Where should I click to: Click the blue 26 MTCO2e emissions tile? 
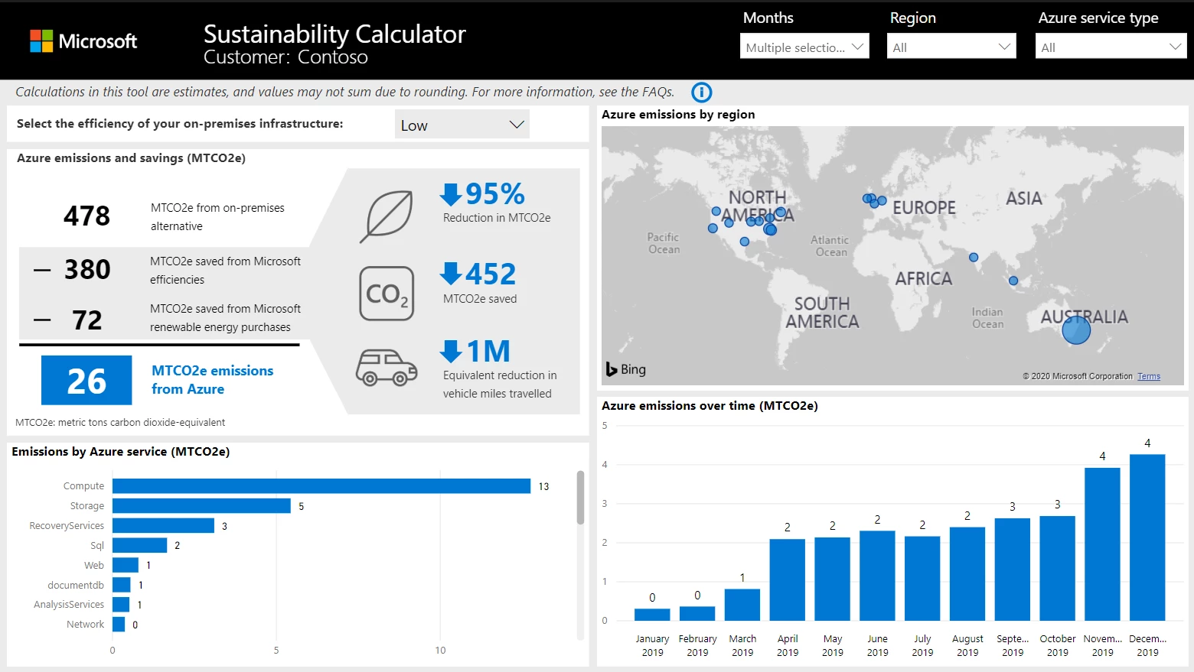(x=86, y=380)
